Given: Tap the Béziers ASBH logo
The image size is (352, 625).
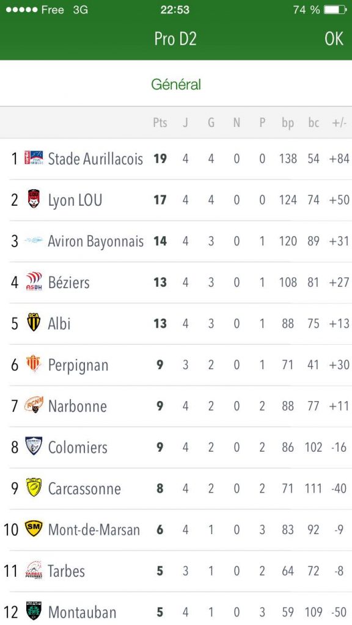Looking at the screenshot, I should 34,281.
